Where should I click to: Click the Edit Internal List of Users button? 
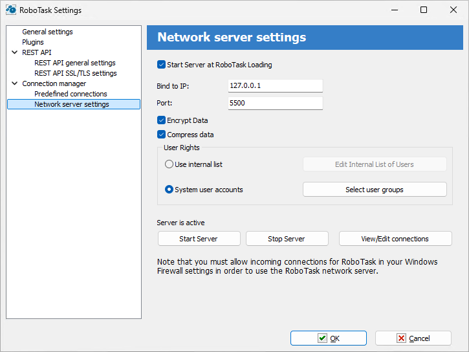click(375, 164)
